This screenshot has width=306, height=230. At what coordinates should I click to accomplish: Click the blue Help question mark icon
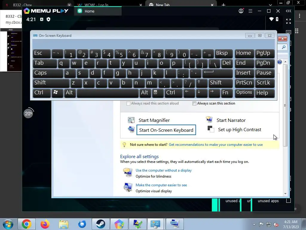click(280, 62)
